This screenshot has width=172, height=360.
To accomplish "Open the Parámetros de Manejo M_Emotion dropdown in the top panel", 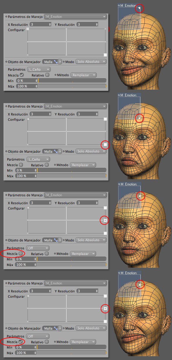I will coord(76,17).
